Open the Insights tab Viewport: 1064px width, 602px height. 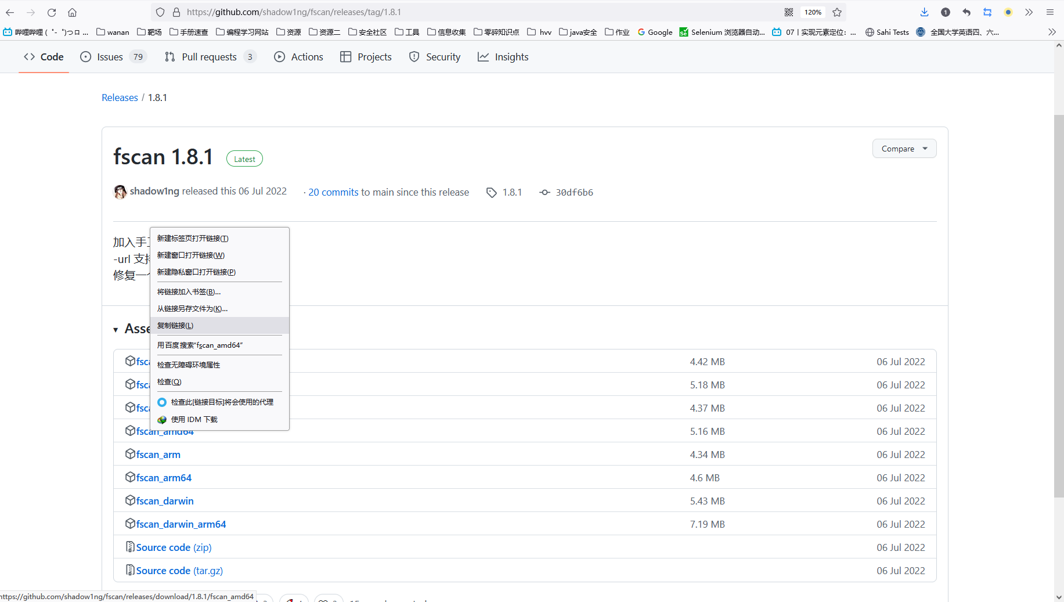click(x=503, y=57)
